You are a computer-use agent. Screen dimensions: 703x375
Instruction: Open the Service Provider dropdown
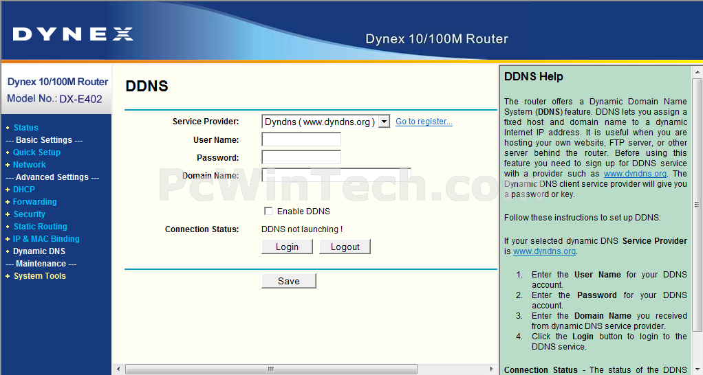point(325,122)
